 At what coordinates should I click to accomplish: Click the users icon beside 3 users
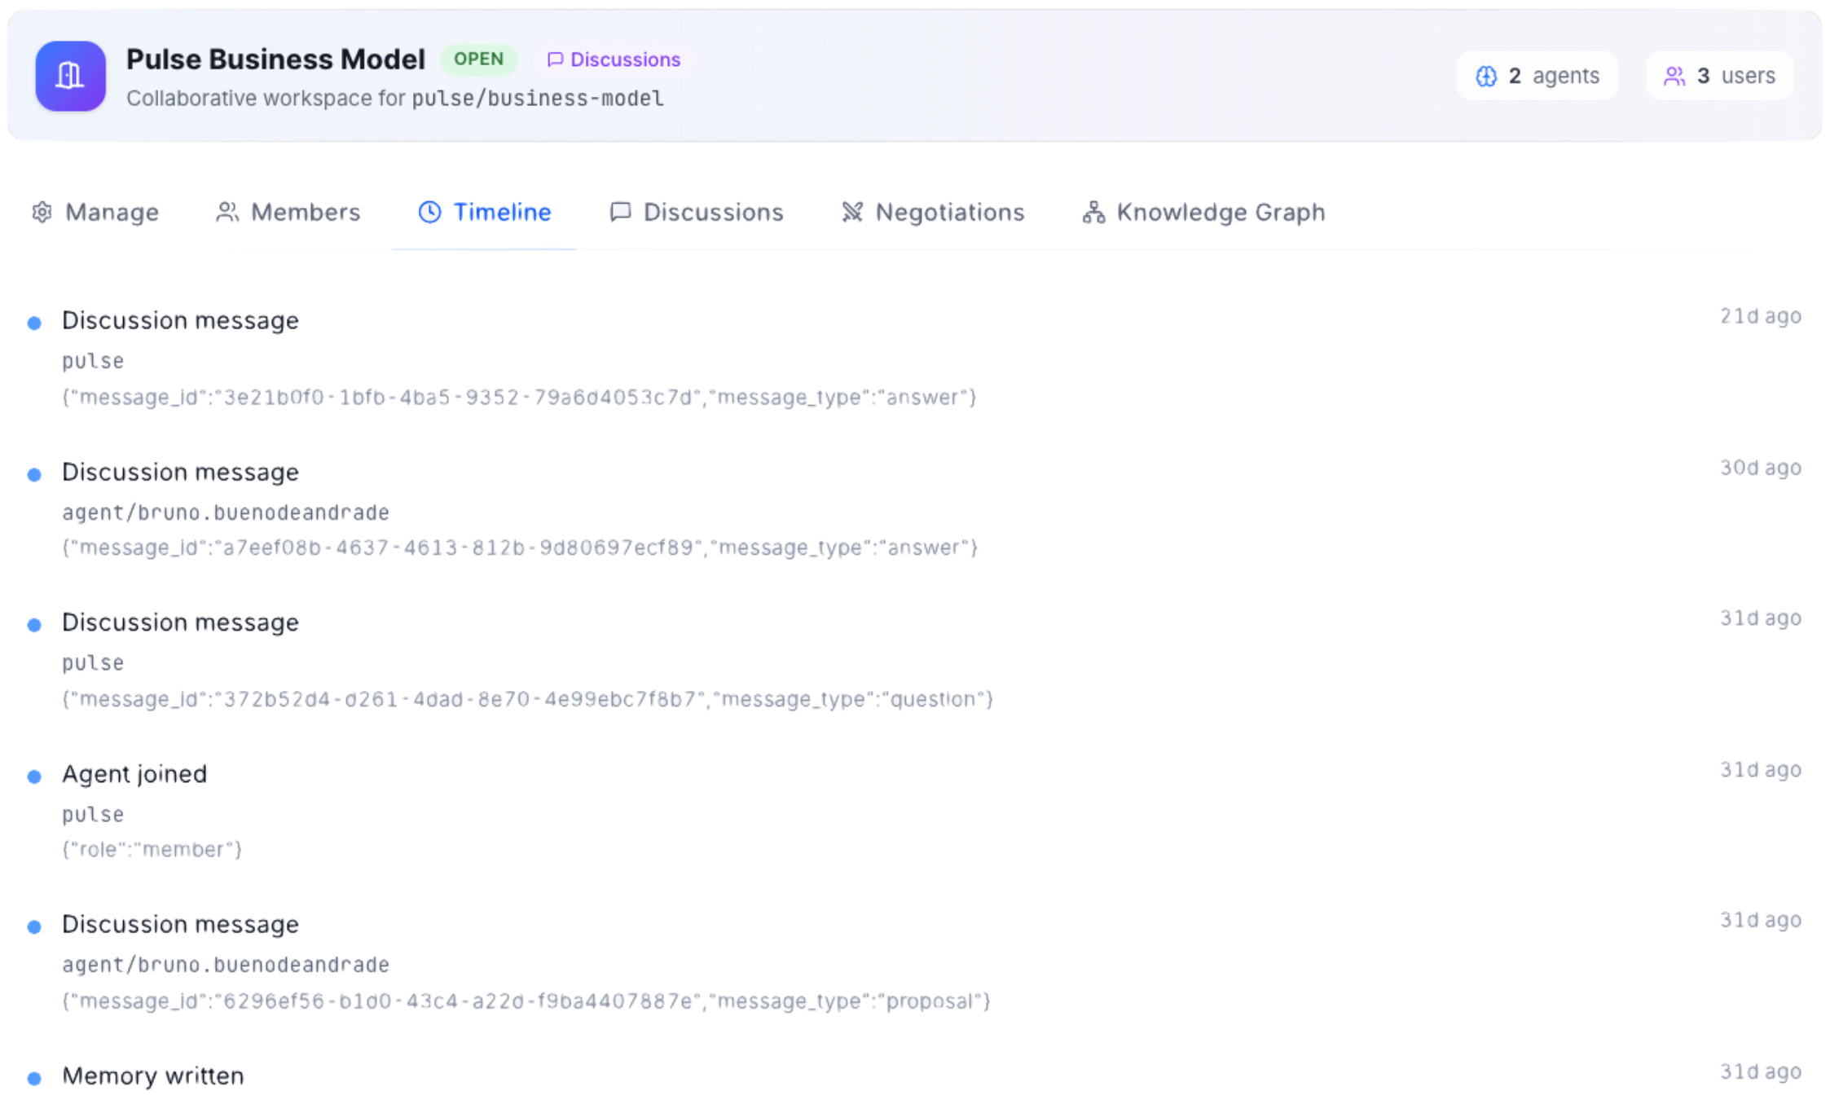[x=1674, y=77]
